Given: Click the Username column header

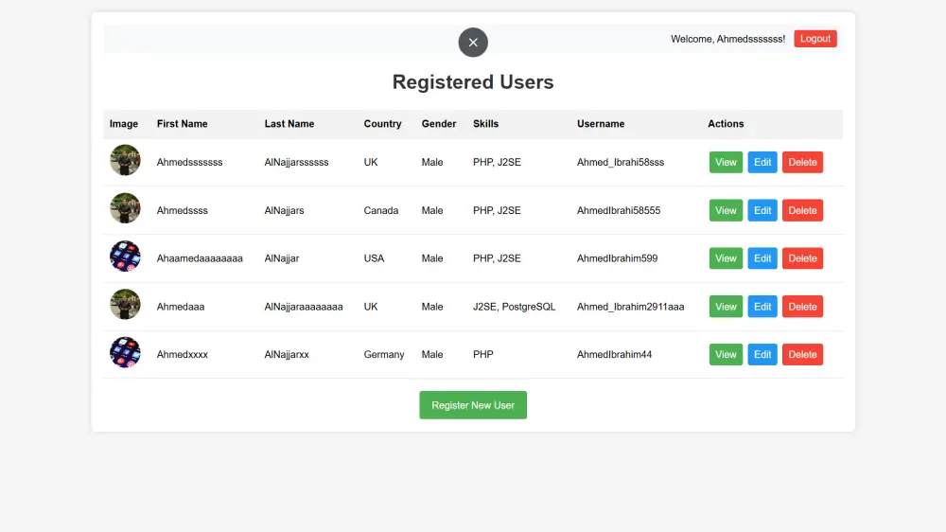Looking at the screenshot, I should coord(601,124).
